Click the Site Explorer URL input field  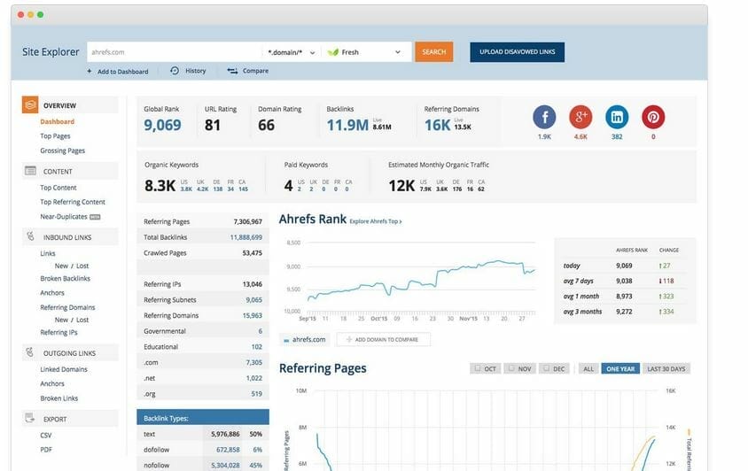[173, 52]
